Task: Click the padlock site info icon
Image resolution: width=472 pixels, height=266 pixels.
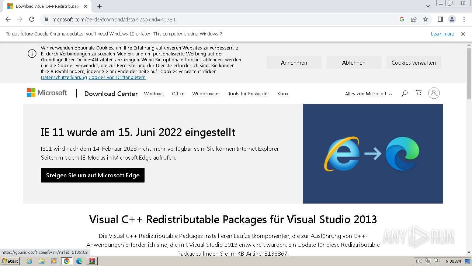Action: tap(46, 19)
